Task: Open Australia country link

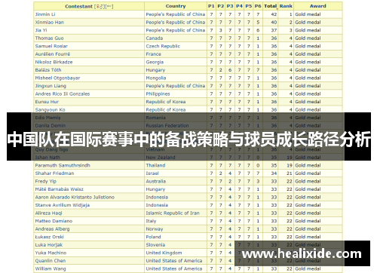Action: (x=156, y=181)
